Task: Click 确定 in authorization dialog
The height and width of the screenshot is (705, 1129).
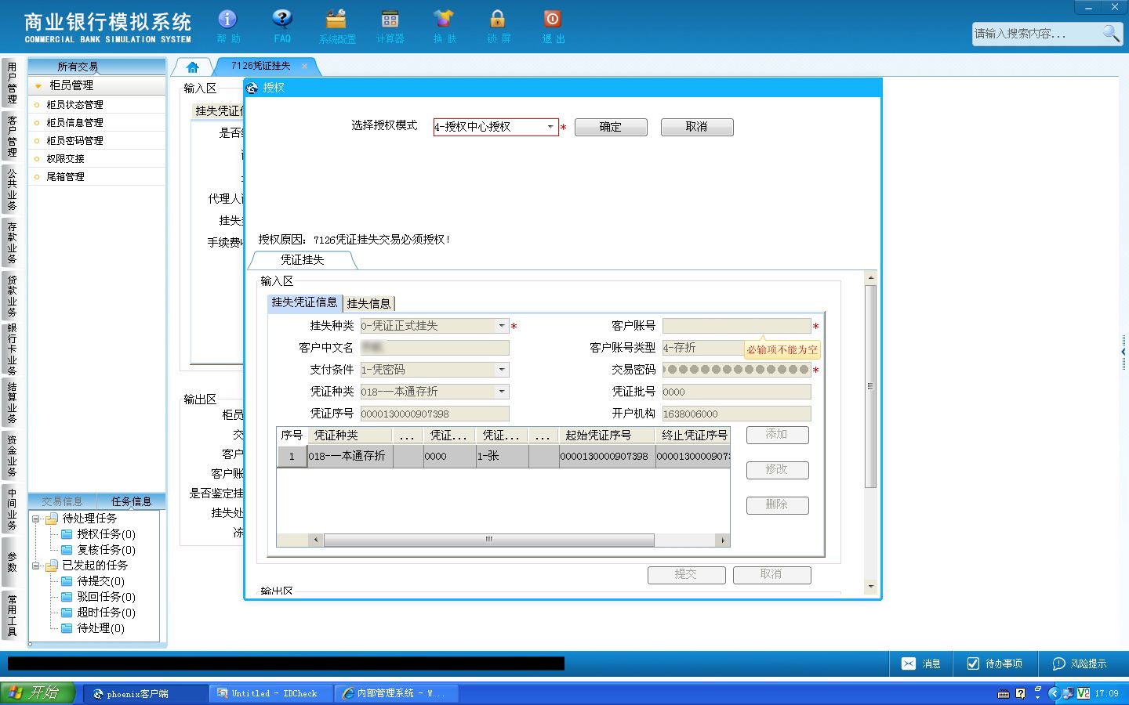Action: point(611,127)
